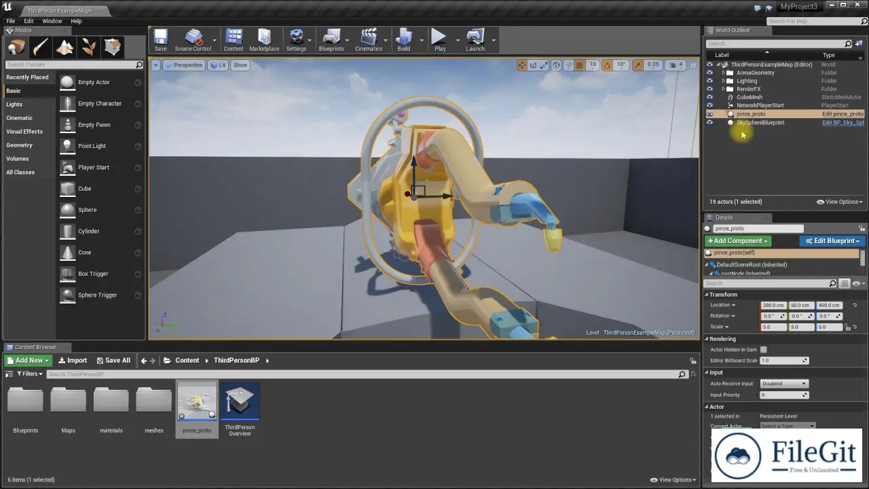Maximize or restore the viewport
Screen dimensions: 869x489
pos(692,65)
